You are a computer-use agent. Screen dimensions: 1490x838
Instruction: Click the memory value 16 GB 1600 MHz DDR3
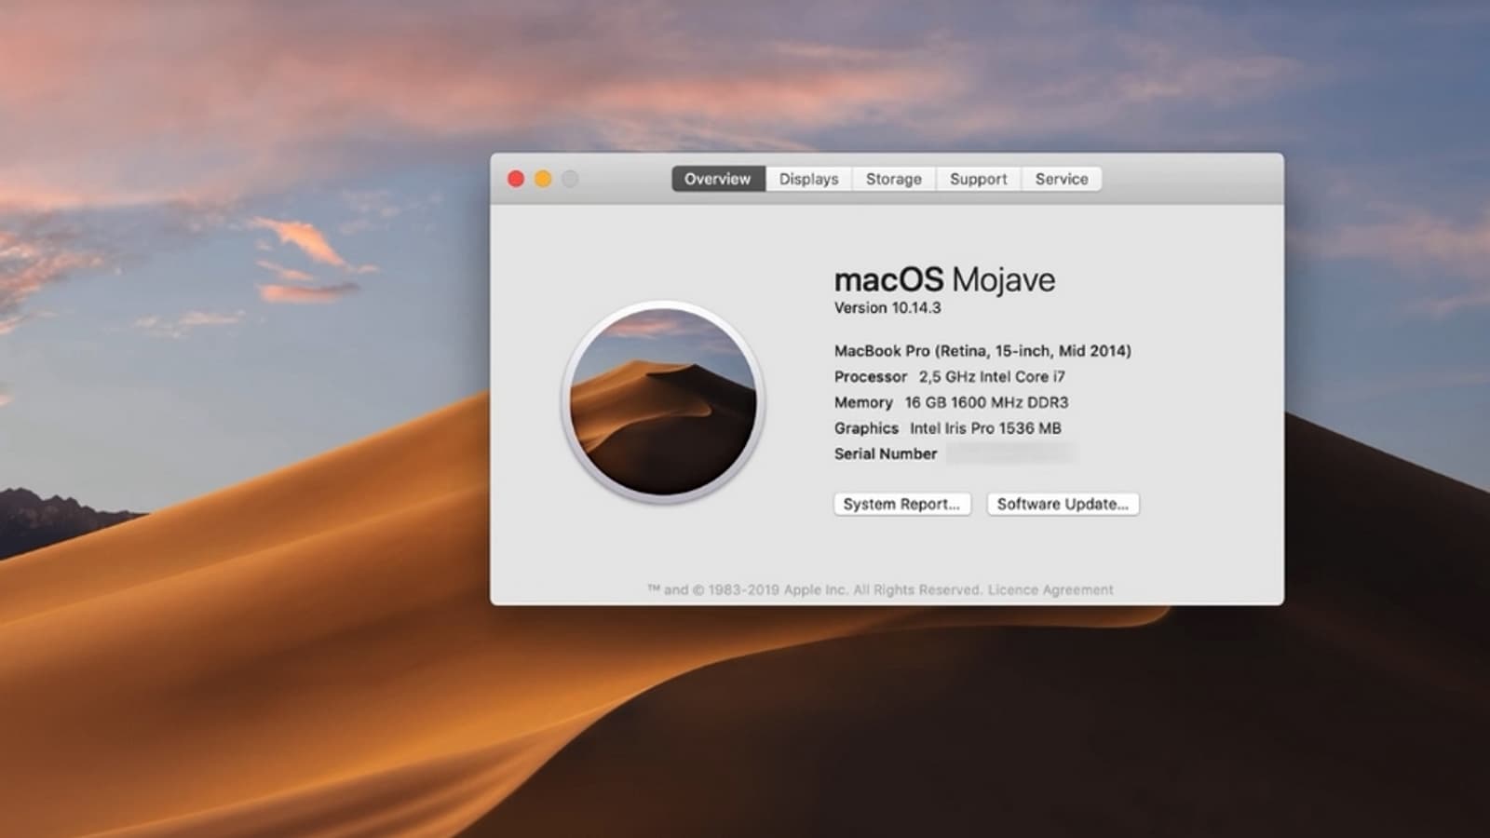click(x=986, y=402)
